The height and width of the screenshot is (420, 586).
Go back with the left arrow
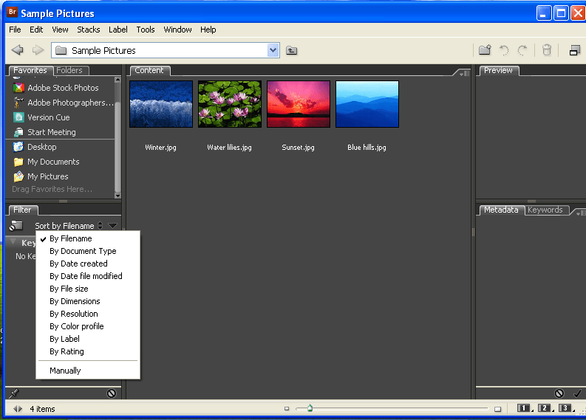pos(17,50)
